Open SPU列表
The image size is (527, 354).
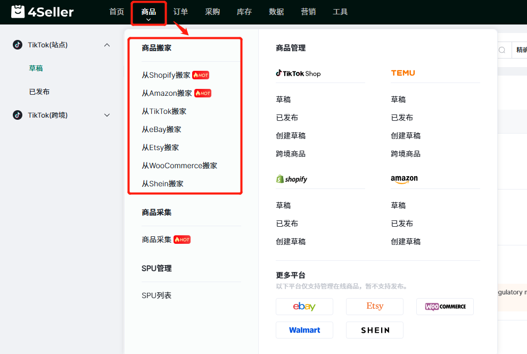coord(157,295)
